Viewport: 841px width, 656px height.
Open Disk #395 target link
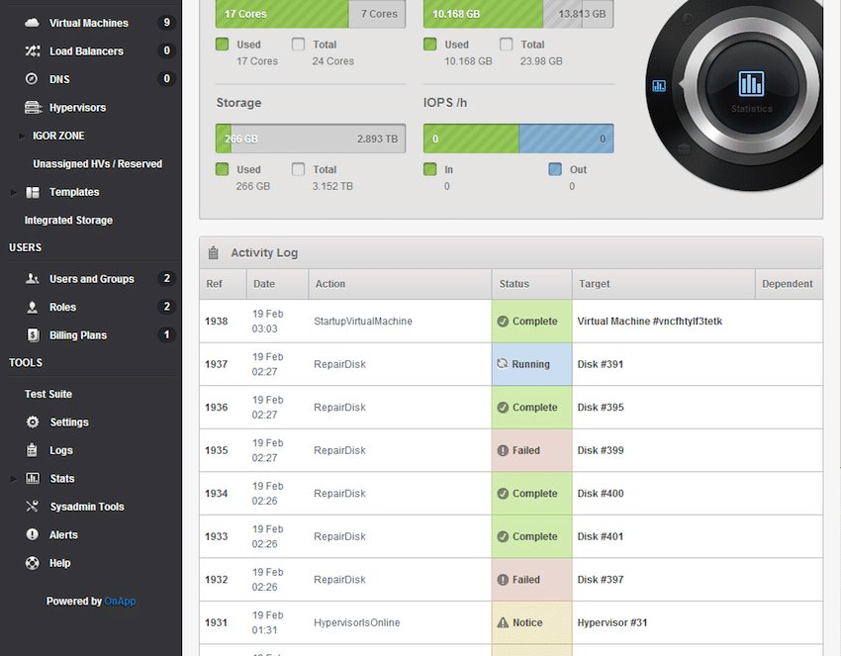pyautogui.click(x=601, y=407)
